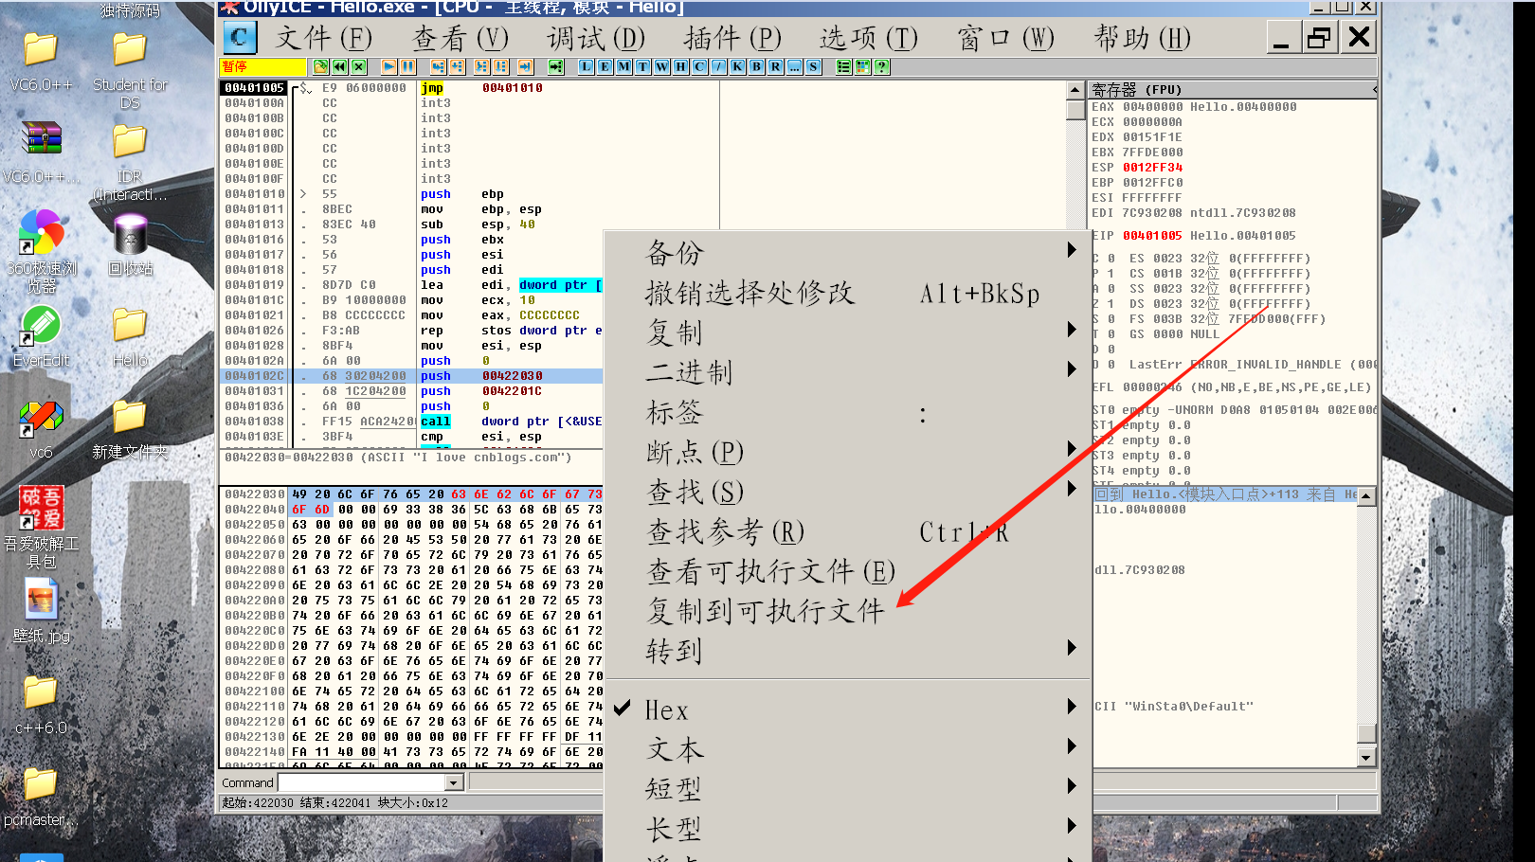
Task: Expand the 断点(P) submenu
Action: (x=846, y=451)
